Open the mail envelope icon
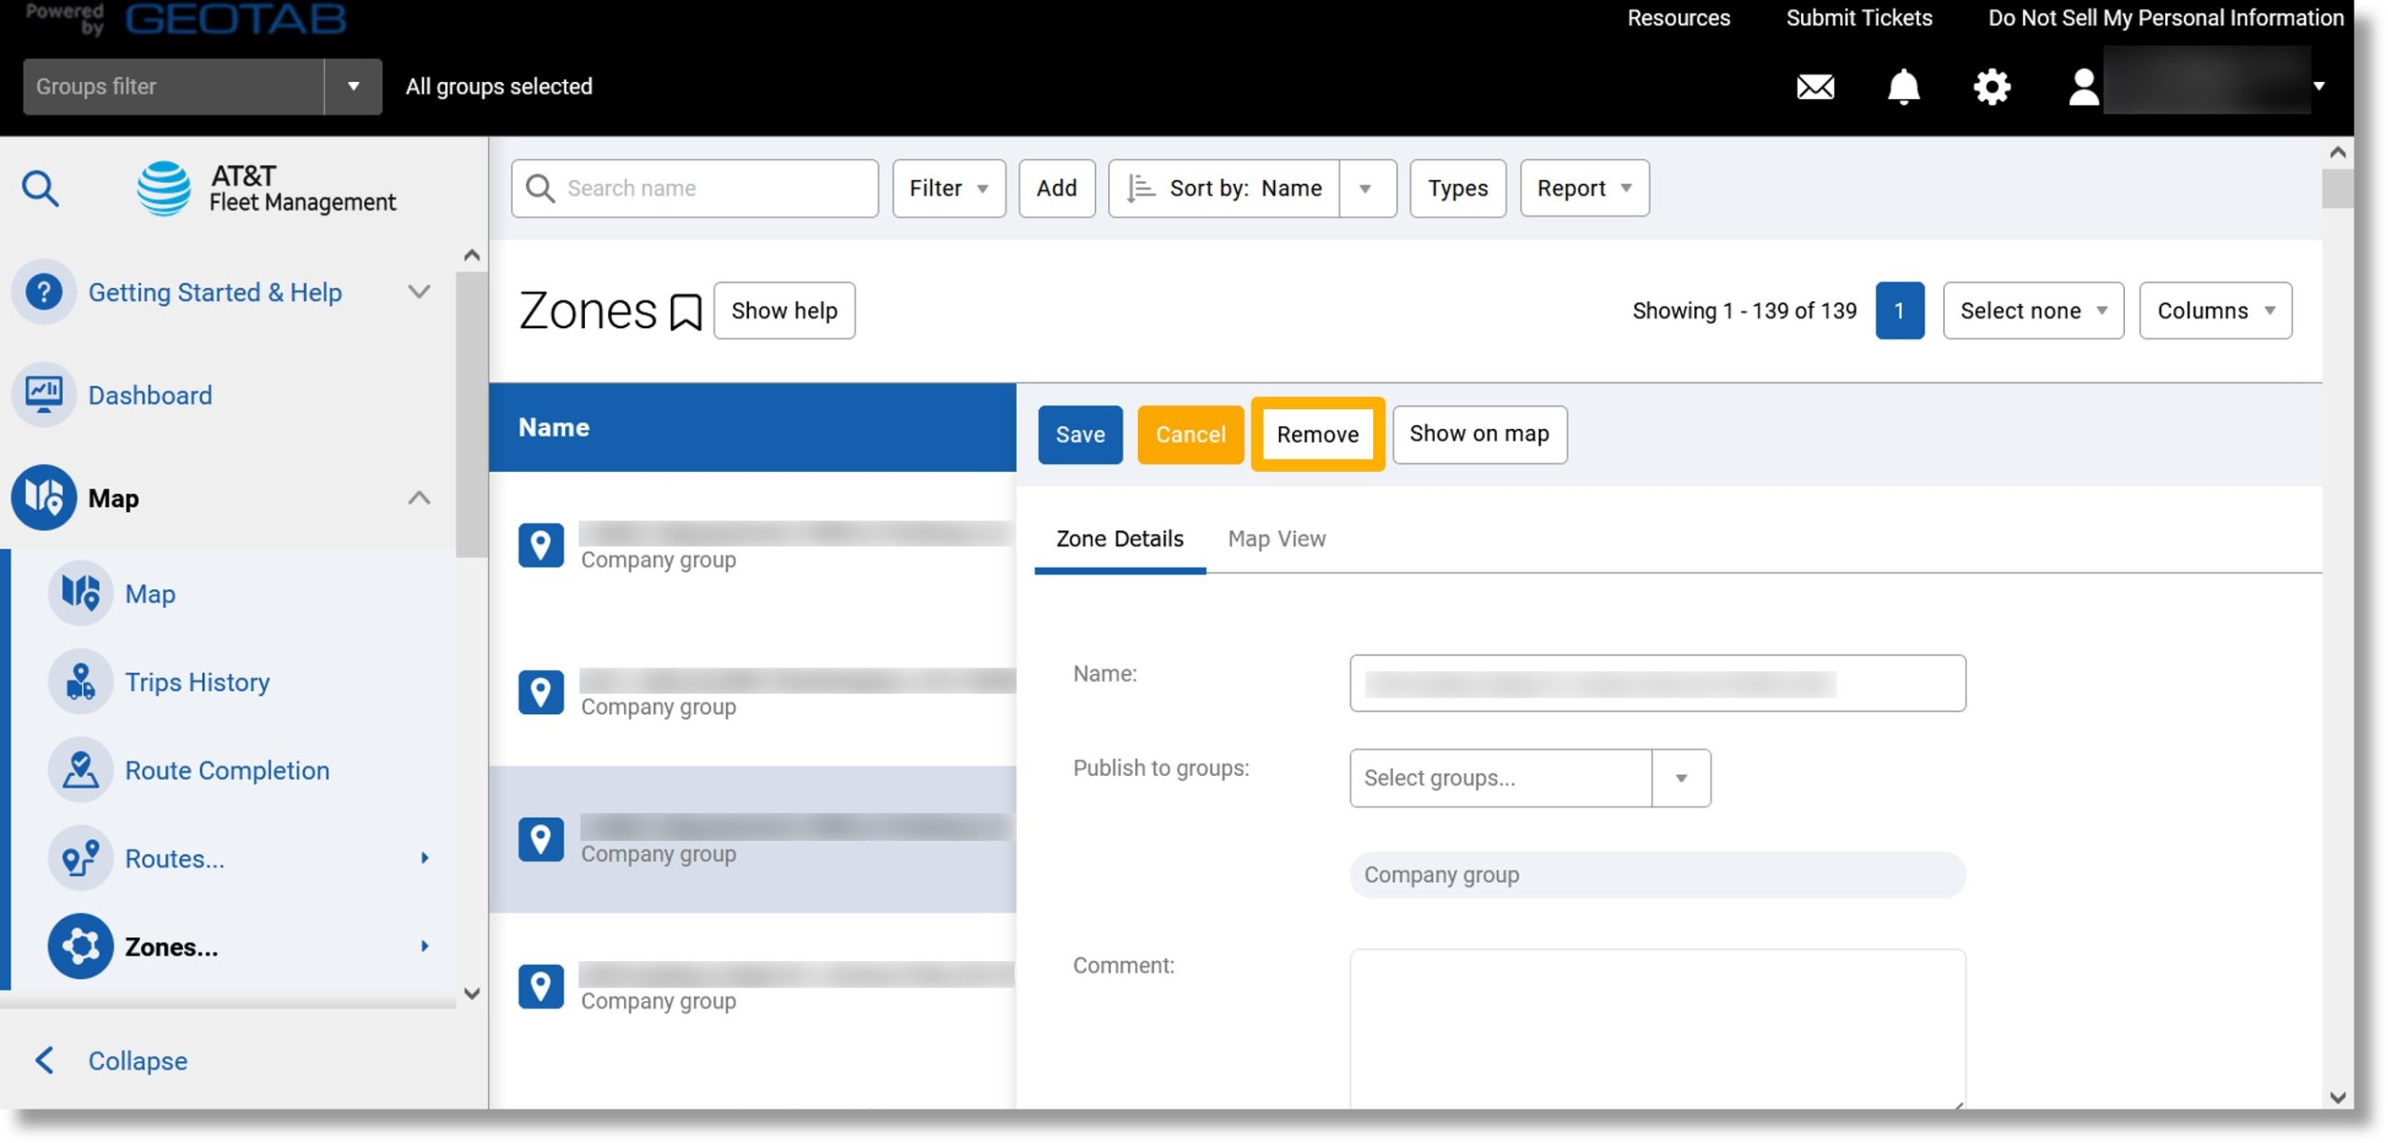The image size is (2388, 1143). pos(1815,87)
